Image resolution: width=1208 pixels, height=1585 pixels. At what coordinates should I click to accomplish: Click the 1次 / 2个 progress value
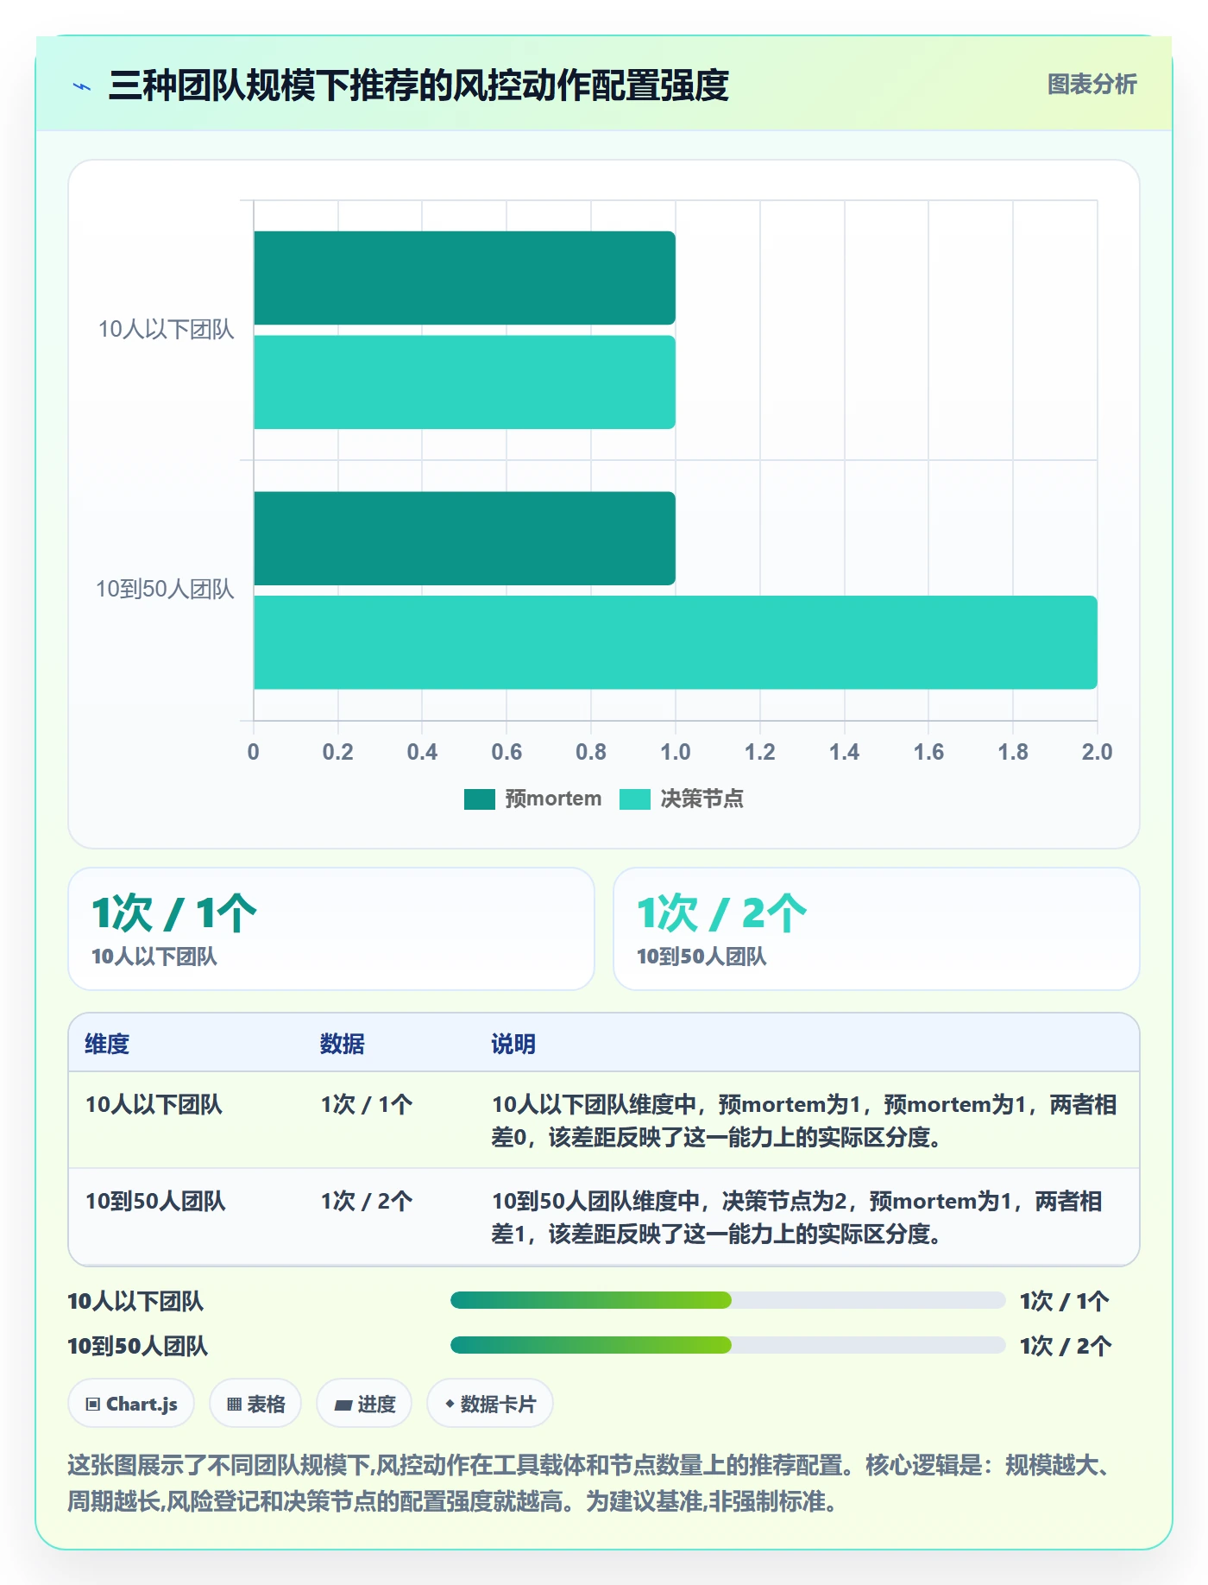[x=1066, y=1346]
